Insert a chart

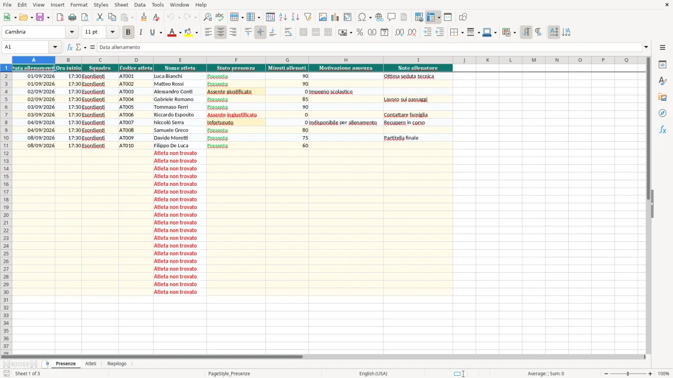(x=335, y=17)
